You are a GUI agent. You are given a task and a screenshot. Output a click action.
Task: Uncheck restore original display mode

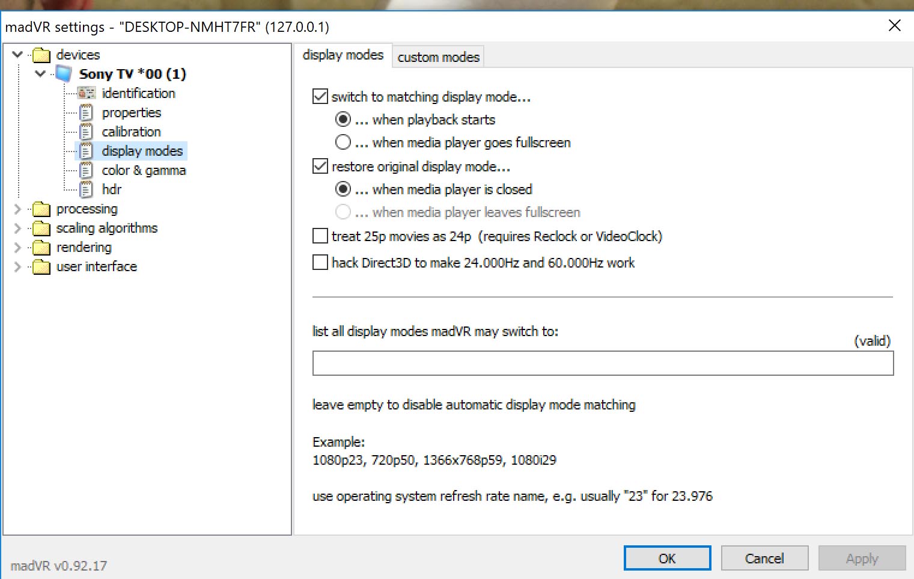click(x=320, y=166)
